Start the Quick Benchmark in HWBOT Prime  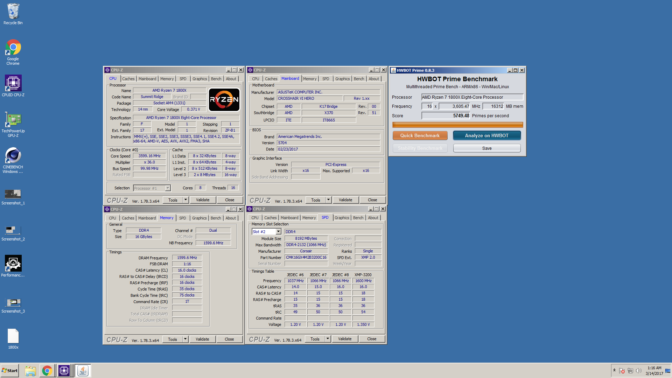coord(420,135)
